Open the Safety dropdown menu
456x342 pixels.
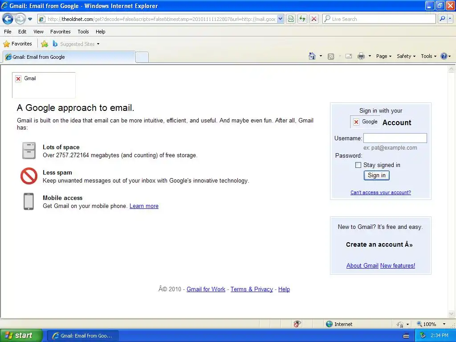(x=406, y=56)
